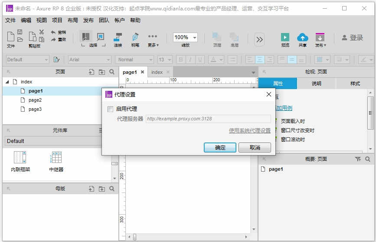Add a new page in pages panel
Screen dimensions: 376x242
(91, 72)
